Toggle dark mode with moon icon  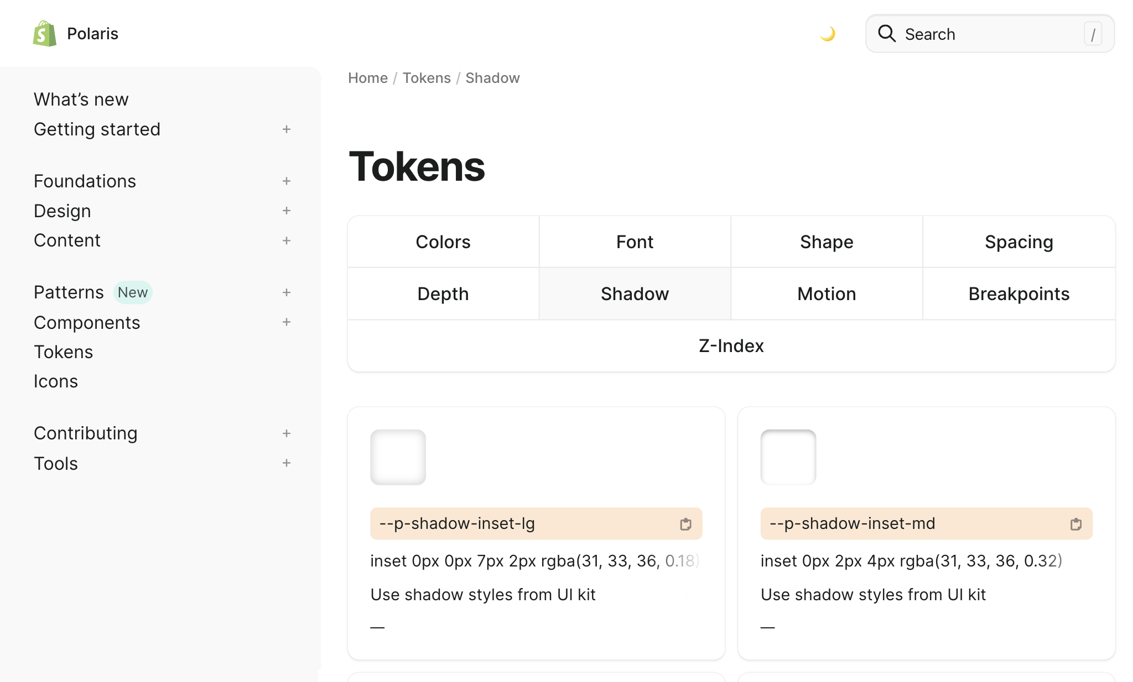[828, 34]
